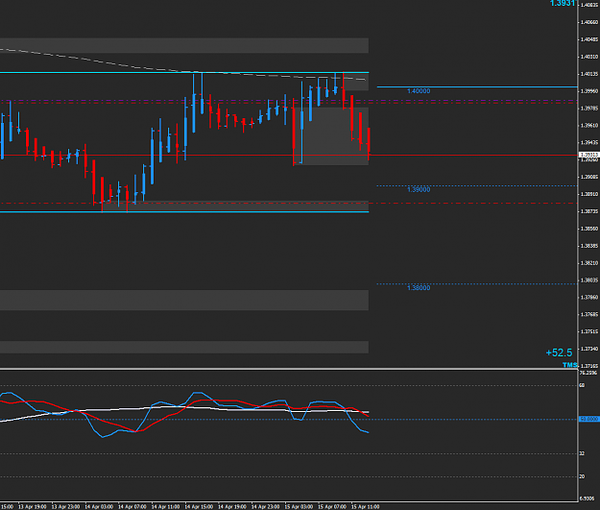
Task: Click the 1.38210 price axis value
Action: (589, 263)
